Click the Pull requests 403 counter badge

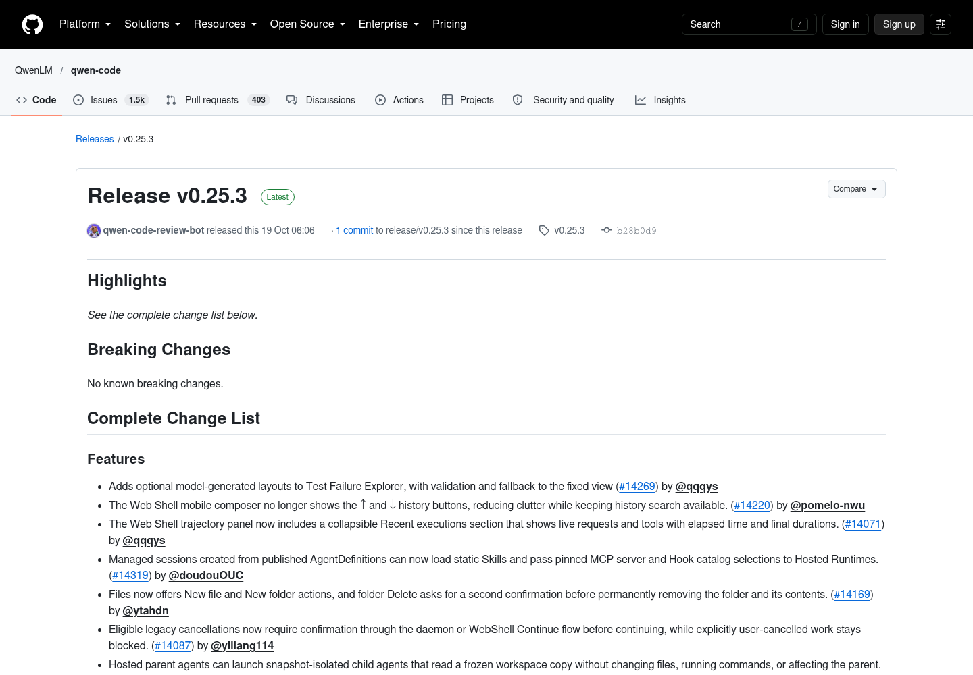tap(259, 100)
